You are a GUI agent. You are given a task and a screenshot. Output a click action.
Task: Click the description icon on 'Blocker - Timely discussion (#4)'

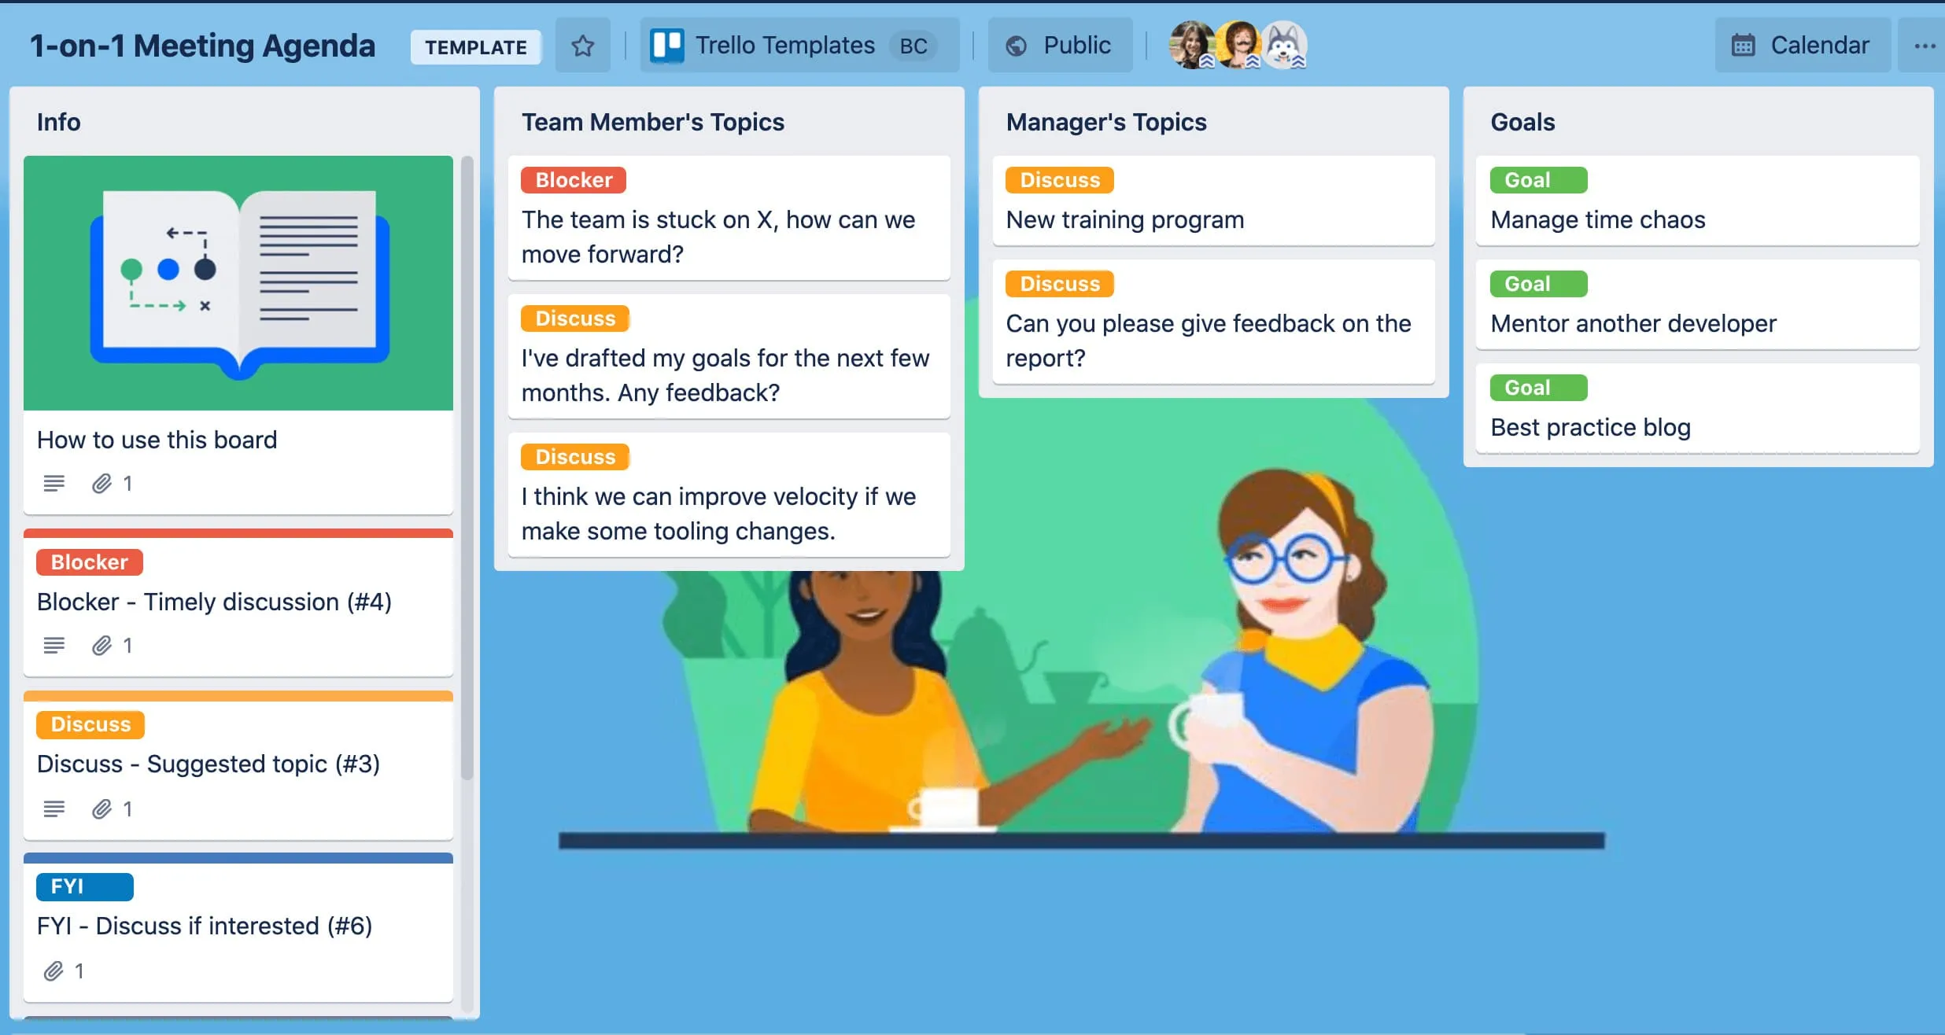pyautogui.click(x=54, y=643)
